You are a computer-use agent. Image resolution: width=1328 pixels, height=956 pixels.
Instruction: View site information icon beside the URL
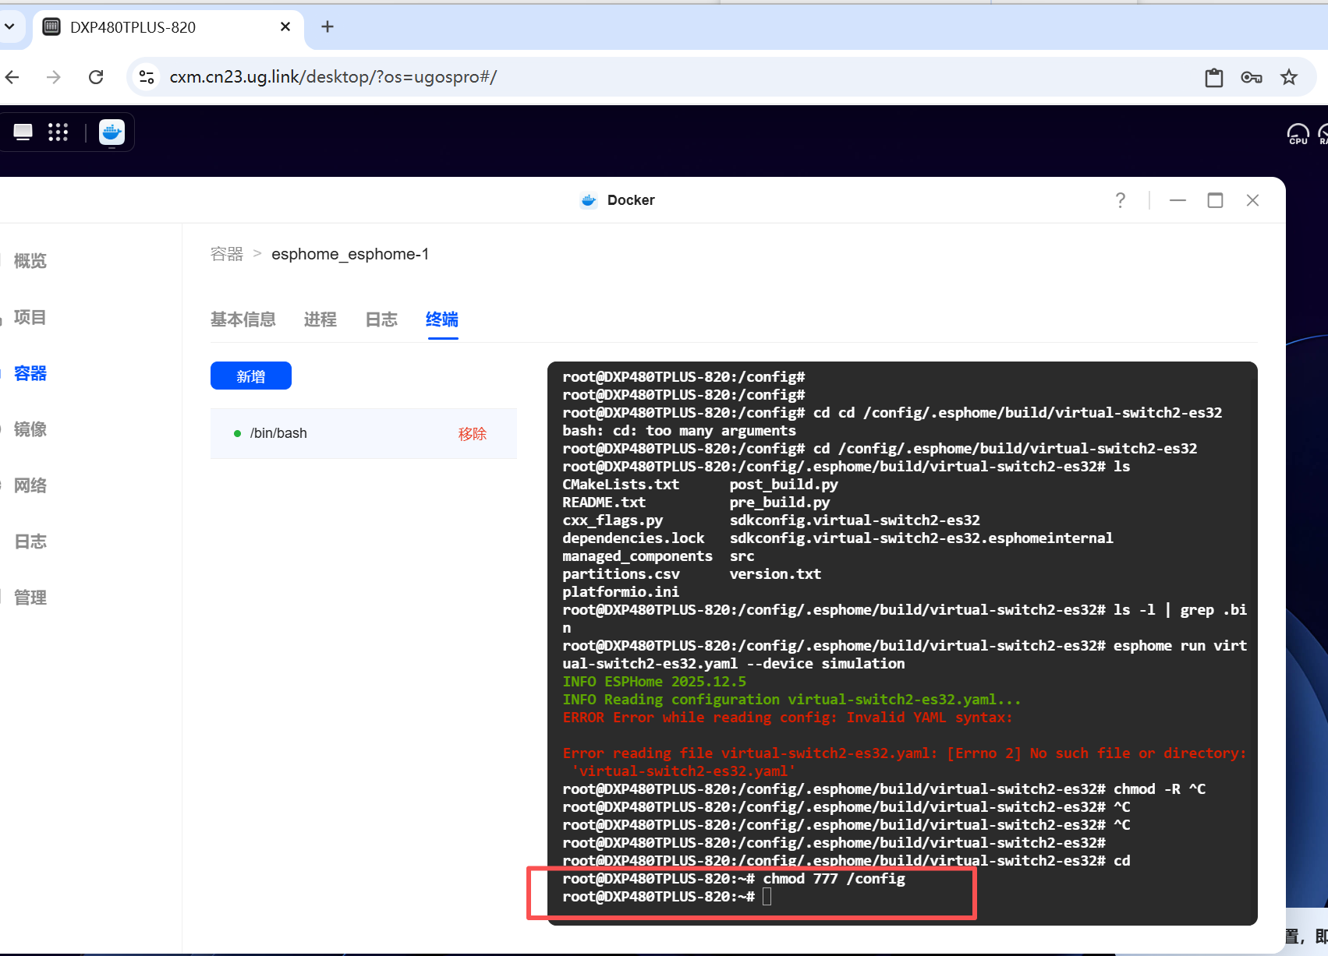pyautogui.click(x=147, y=77)
